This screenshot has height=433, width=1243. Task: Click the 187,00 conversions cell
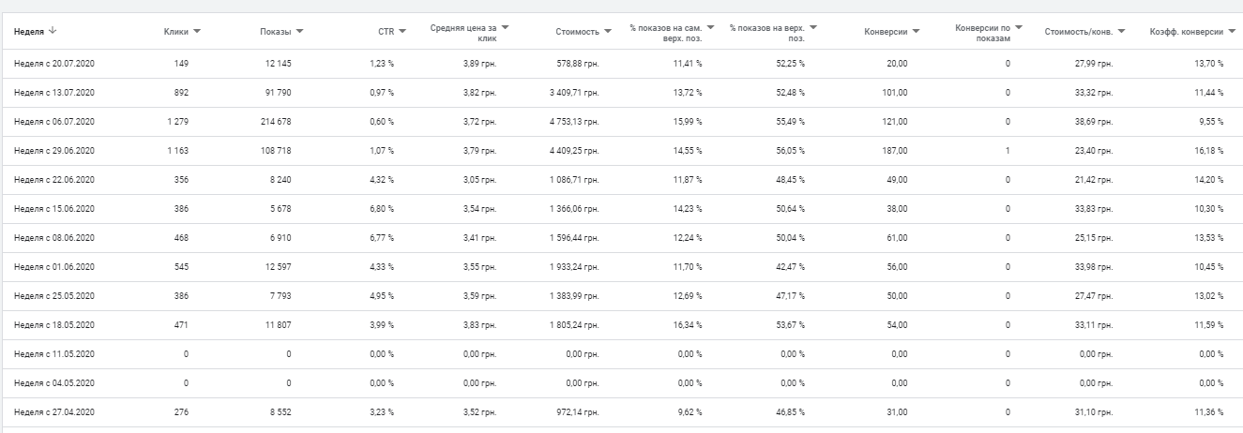(894, 151)
